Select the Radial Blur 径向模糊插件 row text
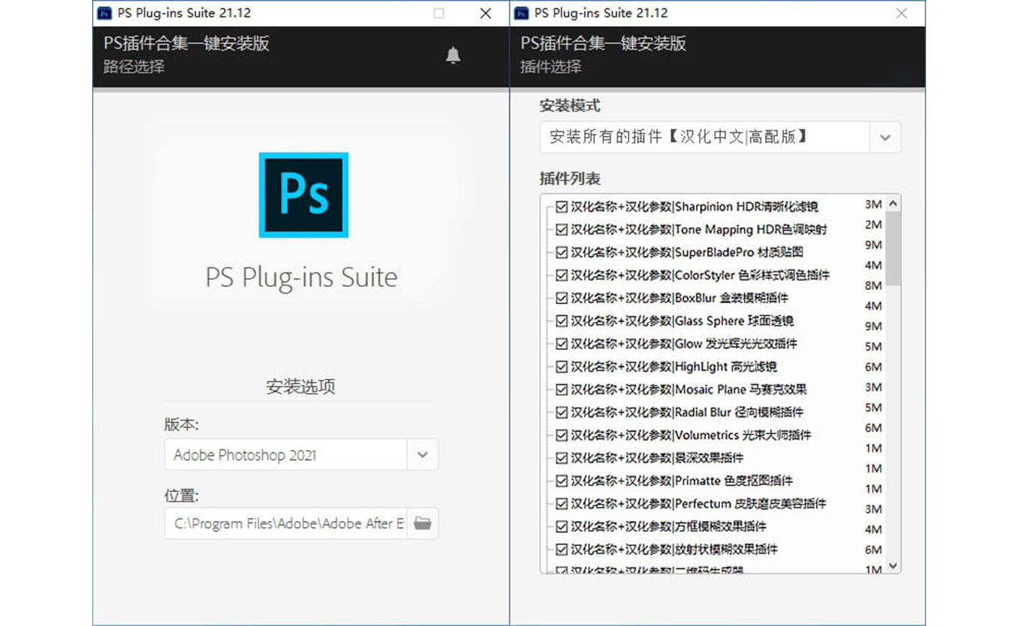Viewport: 1019px width, 626px height. coord(687,412)
